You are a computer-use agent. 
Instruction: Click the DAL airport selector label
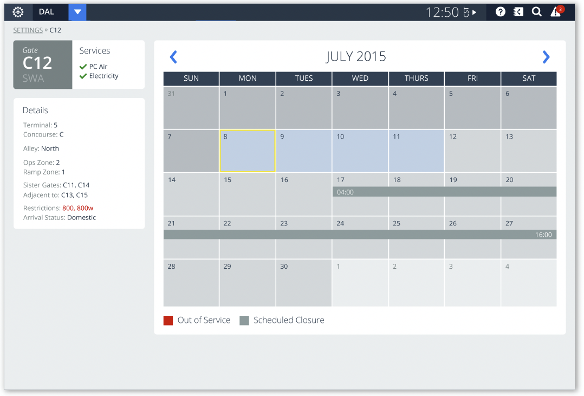[47, 12]
